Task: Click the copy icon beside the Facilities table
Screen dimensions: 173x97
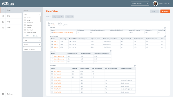Action: pyautogui.click(x=165, y=28)
